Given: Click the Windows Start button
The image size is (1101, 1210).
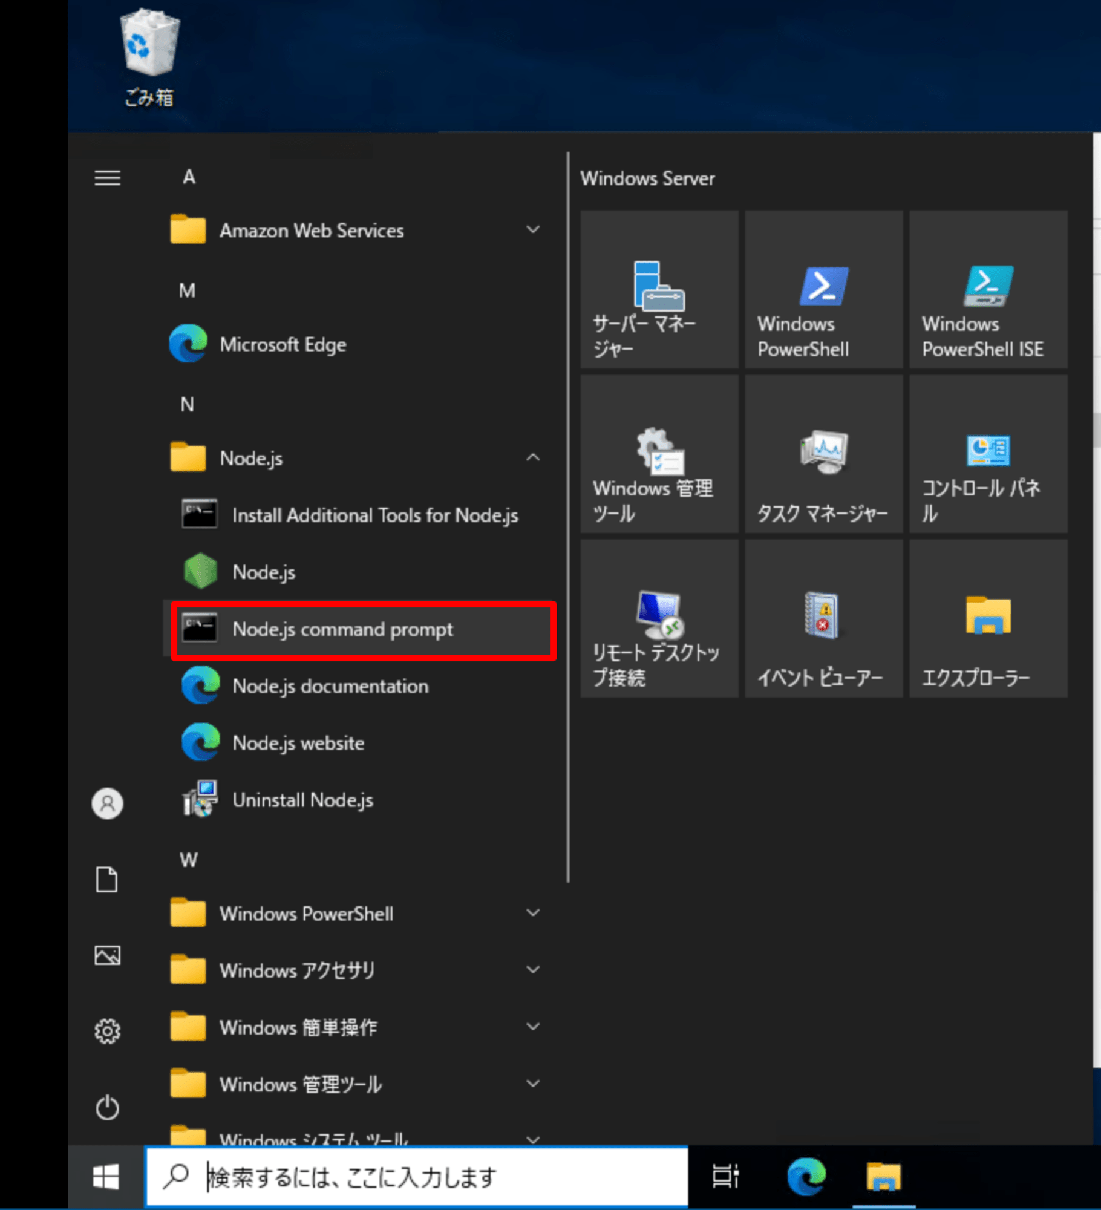Looking at the screenshot, I should click(x=106, y=1177).
